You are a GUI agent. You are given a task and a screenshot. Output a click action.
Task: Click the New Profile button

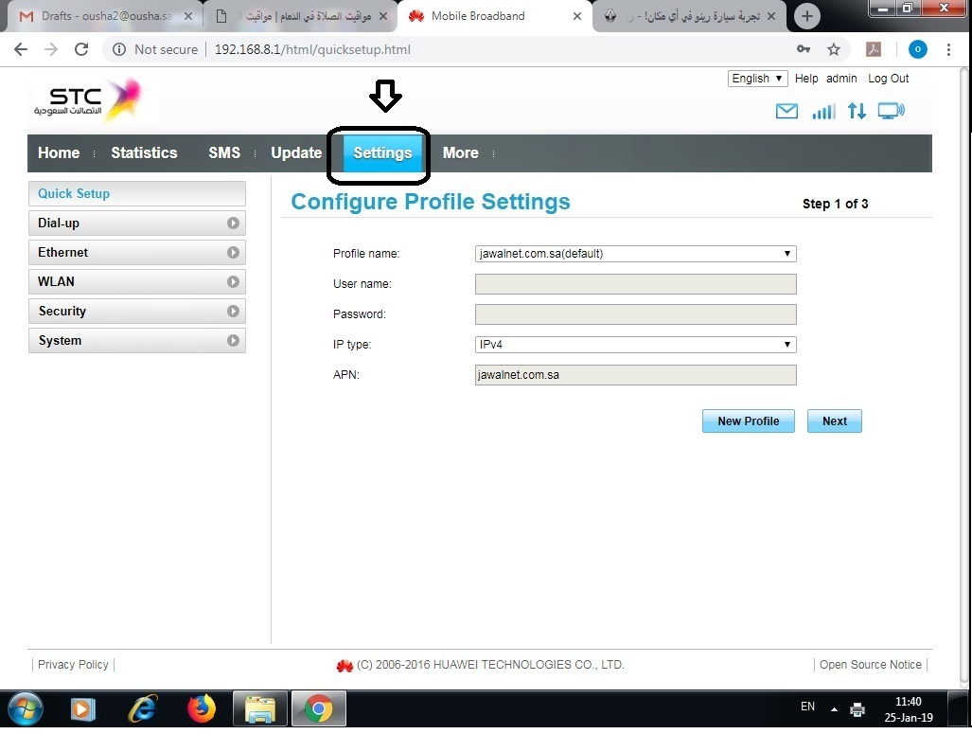(748, 421)
